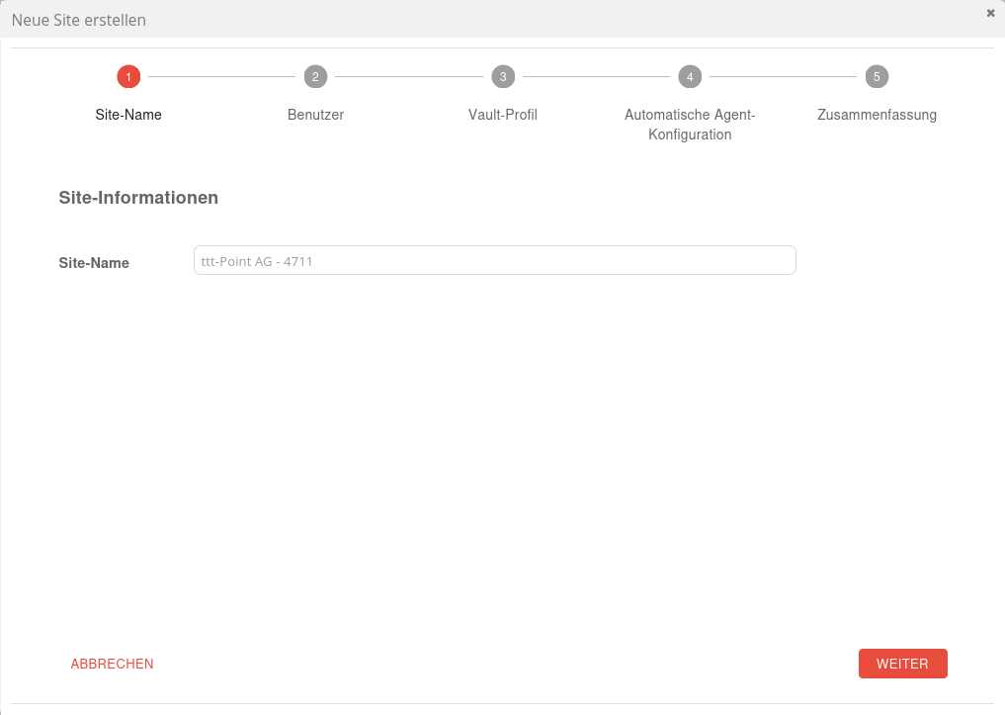The height and width of the screenshot is (715, 1005).
Task: Click the red step 1 circle
Action: tap(127, 77)
